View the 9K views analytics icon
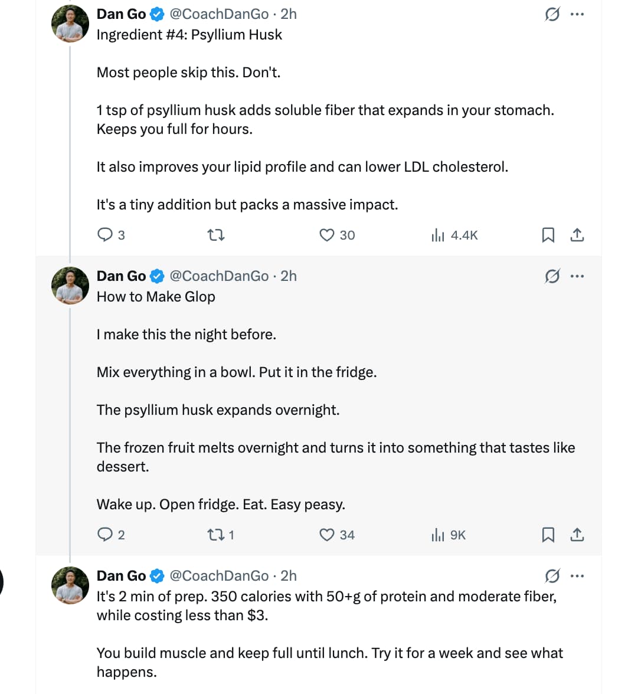This screenshot has width=628, height=694. [438, 535]
